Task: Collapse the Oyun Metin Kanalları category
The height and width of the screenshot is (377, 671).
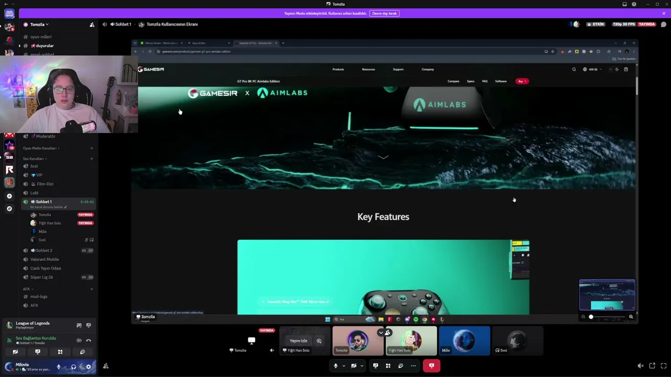Action: pos(41,148)
